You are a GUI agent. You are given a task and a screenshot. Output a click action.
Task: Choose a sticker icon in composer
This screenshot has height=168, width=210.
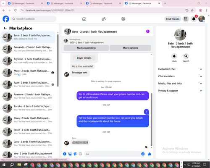pos(75,154)
